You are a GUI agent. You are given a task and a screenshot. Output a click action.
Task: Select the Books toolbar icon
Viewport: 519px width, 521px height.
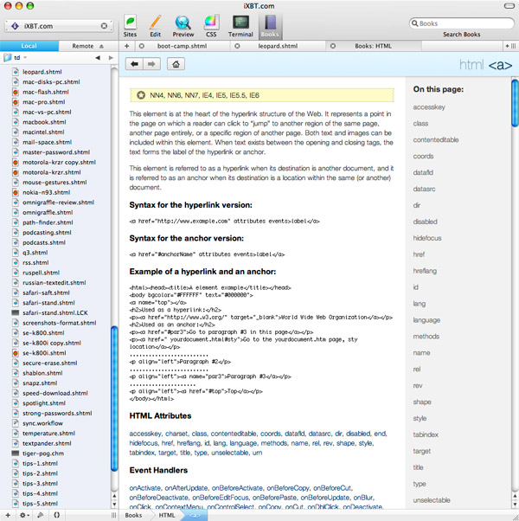(x=270, y=26)
